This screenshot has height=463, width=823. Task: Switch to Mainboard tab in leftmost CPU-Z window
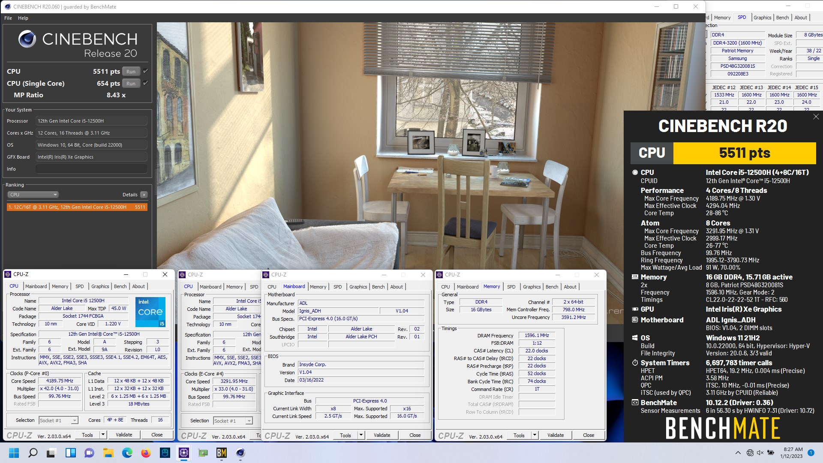pyautogui.click(x=36, y=286)
